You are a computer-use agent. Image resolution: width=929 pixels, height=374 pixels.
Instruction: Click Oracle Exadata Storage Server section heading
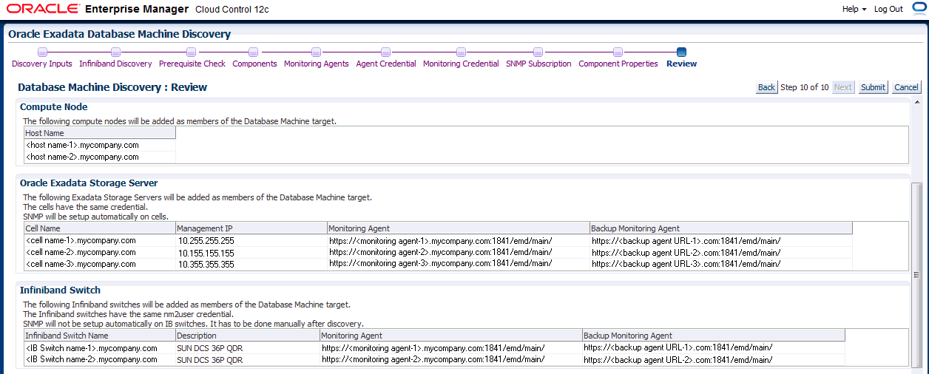tap(89, 183)
